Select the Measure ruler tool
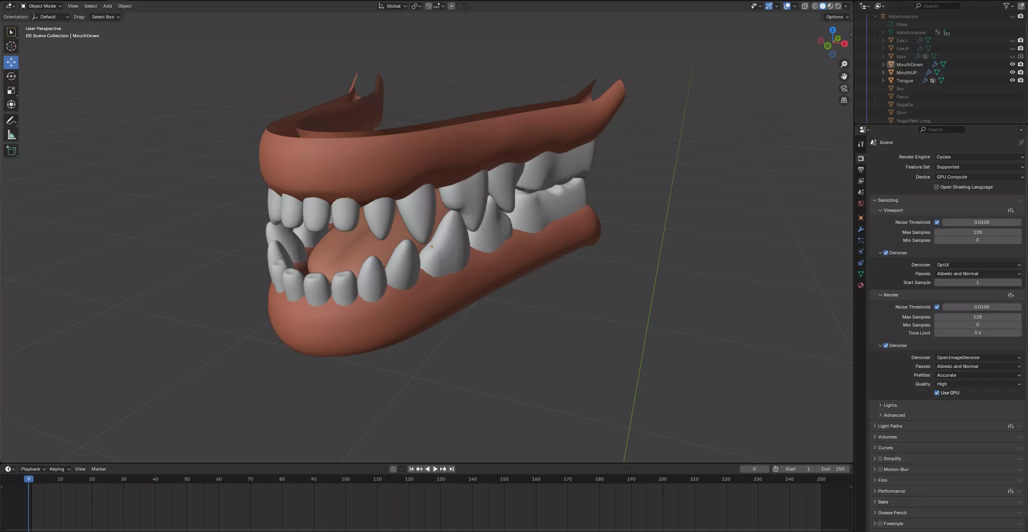Image resolution: width=1028 pixels, height=532 pixels. coord(11,135)
